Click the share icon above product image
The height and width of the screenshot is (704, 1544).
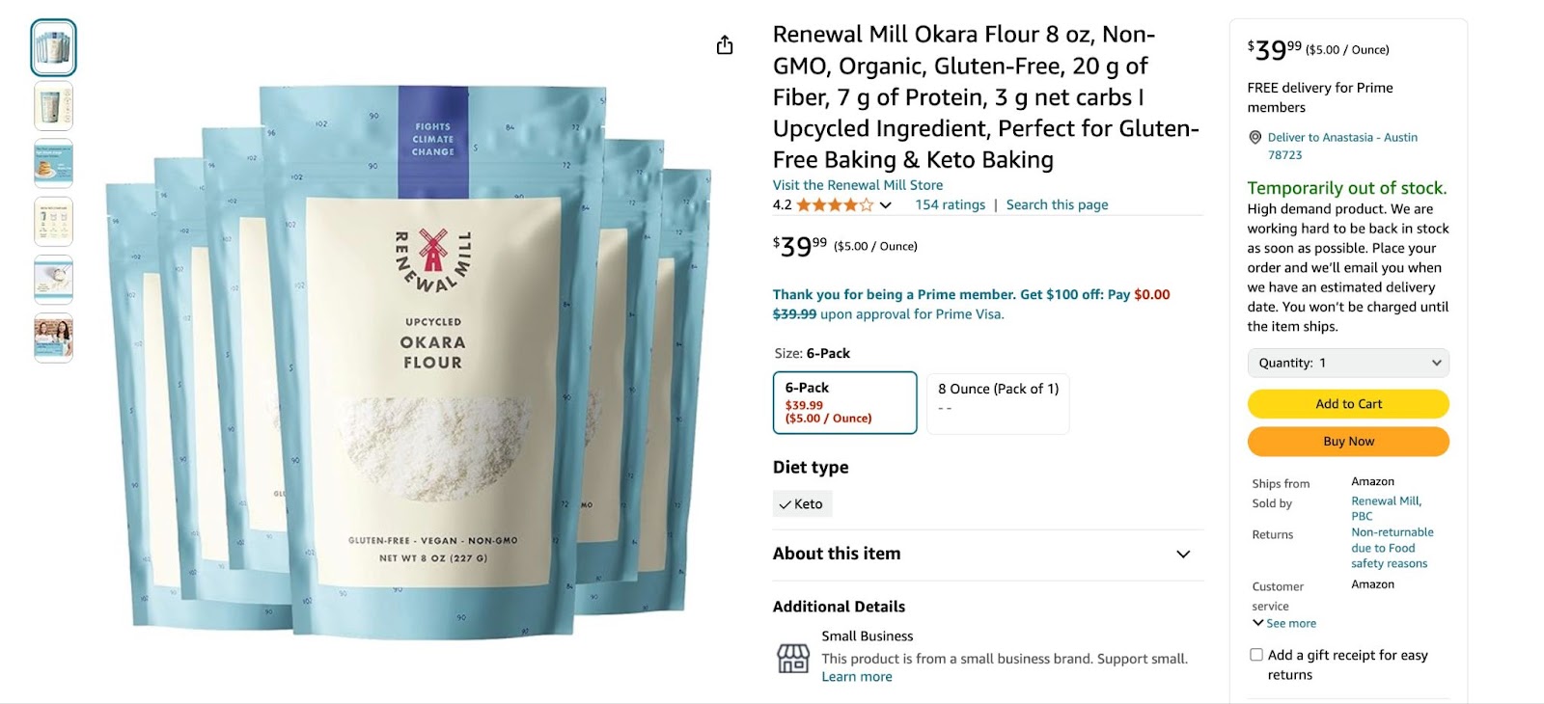pos(725,45)
